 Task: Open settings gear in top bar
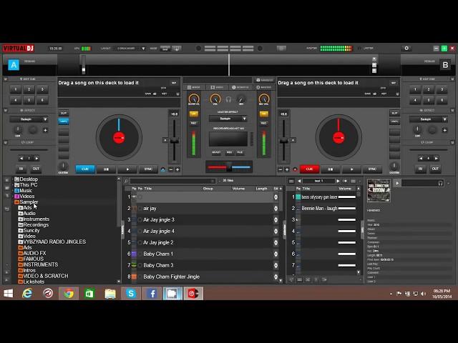click(x=406, y=49)
